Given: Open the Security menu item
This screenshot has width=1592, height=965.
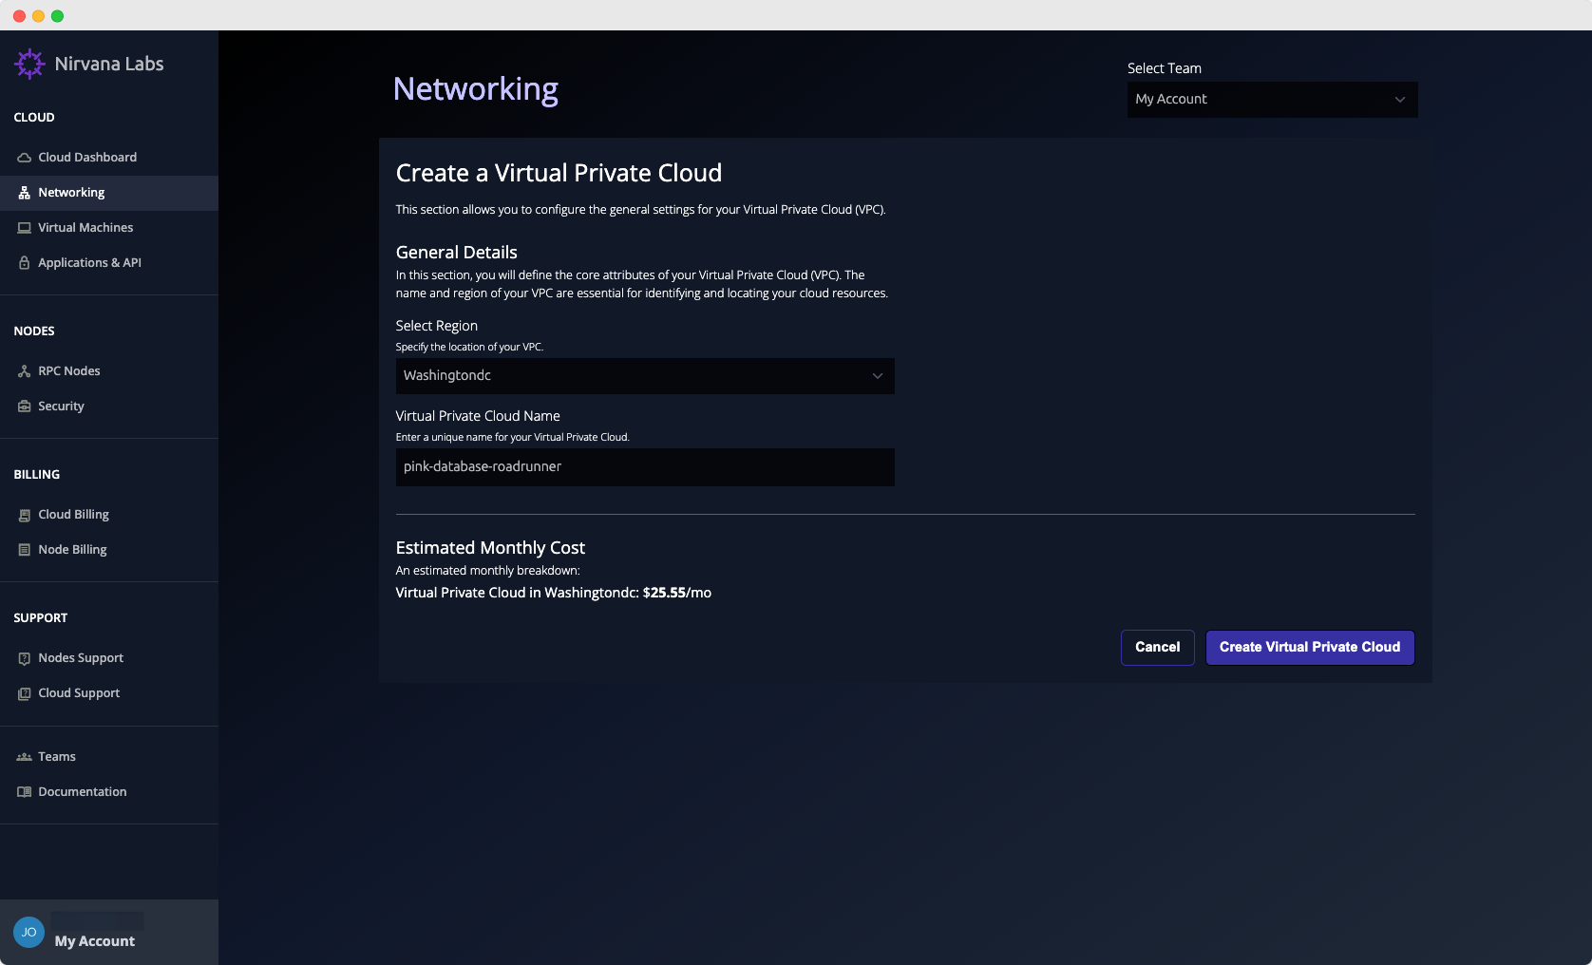Looking at the screenshot, I should (x=109, y=407).
